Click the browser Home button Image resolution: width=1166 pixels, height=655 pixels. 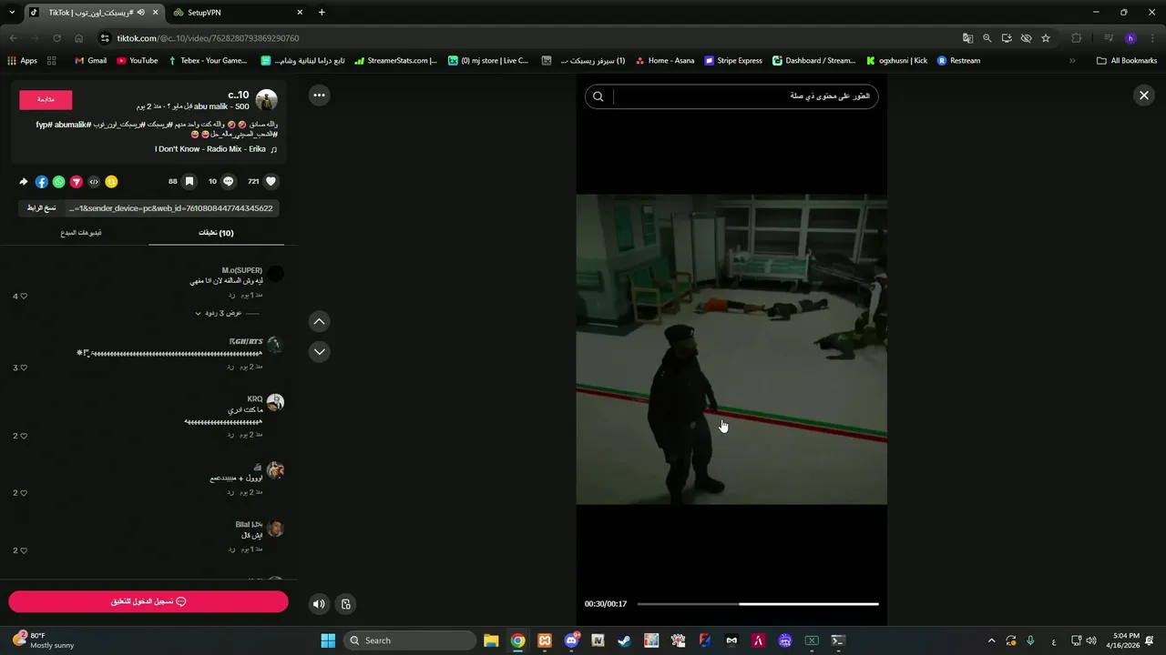[x=79, y=38]
